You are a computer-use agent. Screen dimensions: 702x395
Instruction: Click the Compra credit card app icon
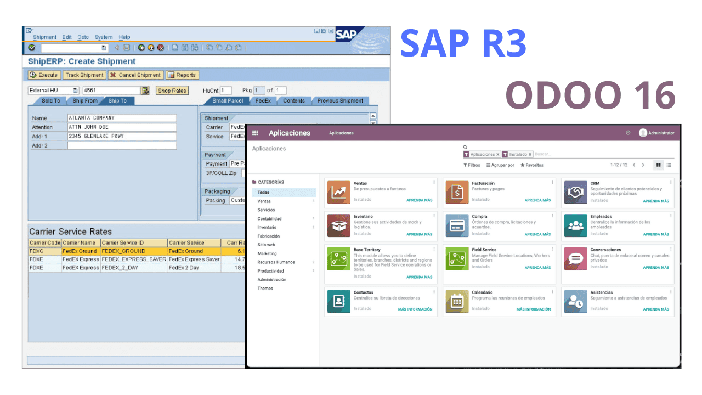[457, 225]
